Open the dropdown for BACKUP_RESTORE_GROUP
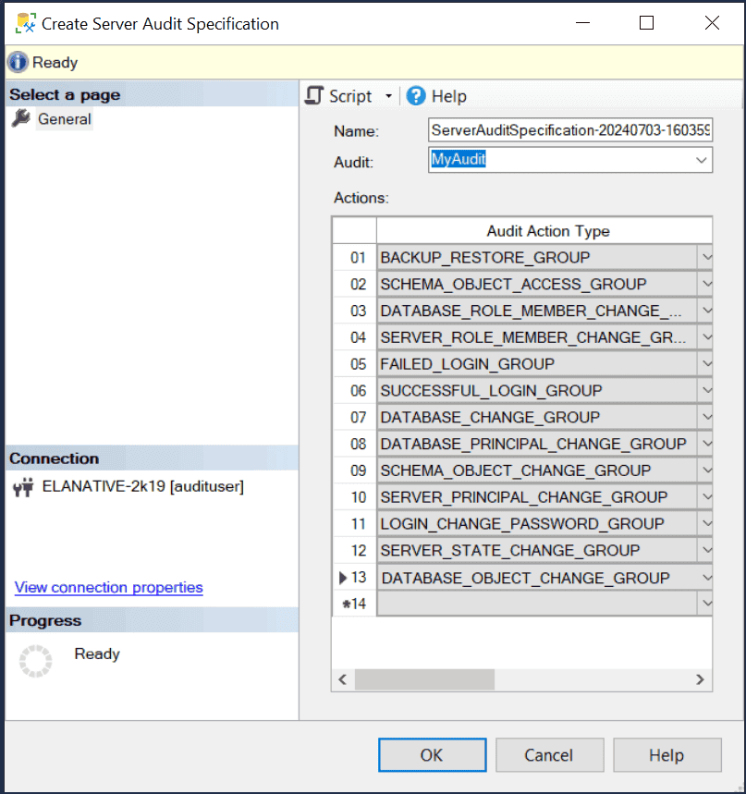 tap(703, 257)
